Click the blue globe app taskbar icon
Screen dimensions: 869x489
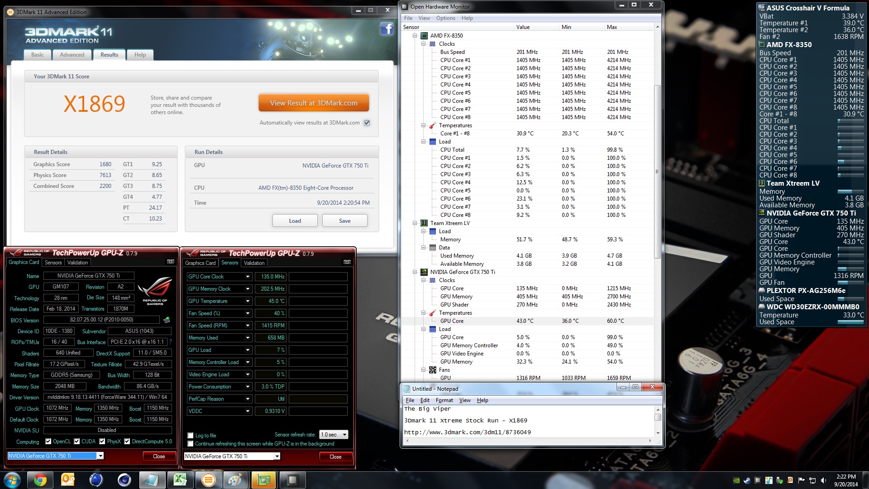[x=96, y=480]
